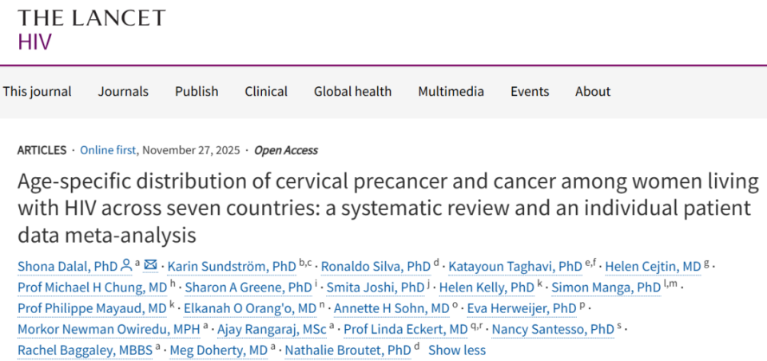
Task: Click the email envelope icon beside Shona Dalal
Action: 150,266
